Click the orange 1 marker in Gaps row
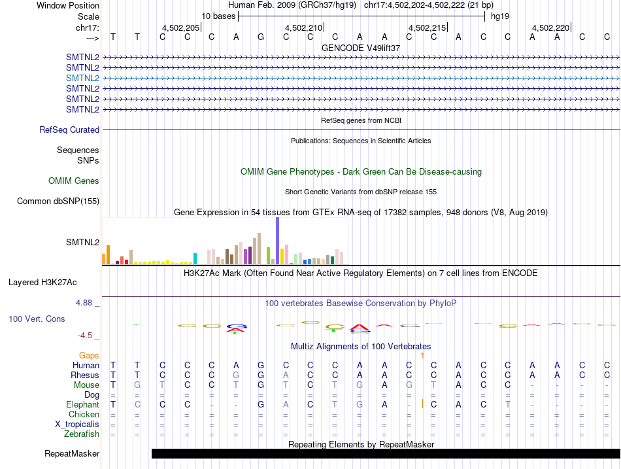621x469 pixels. pos(422,356)
